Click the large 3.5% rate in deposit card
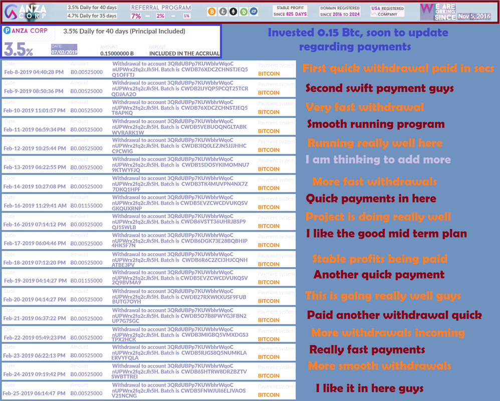 [x=18, y=50]
